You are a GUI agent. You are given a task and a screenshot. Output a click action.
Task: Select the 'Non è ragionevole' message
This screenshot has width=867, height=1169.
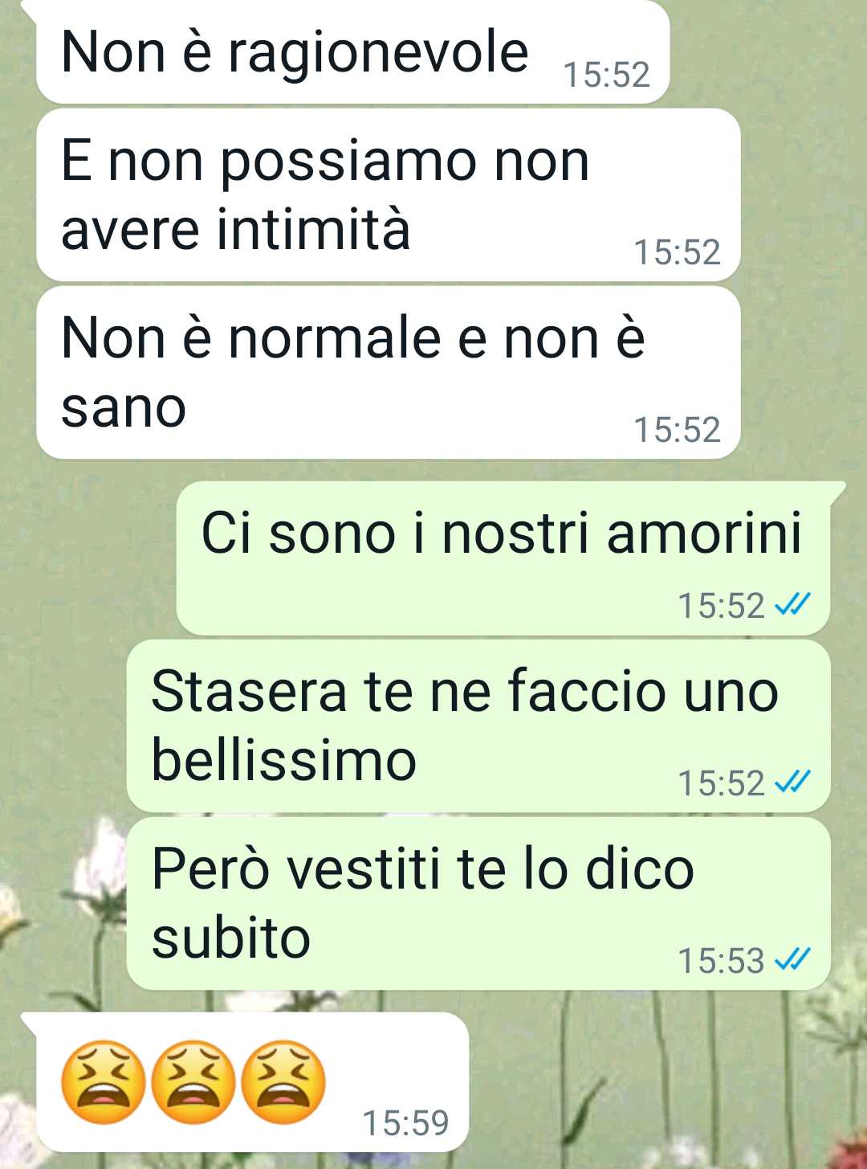tap(352, 52)
